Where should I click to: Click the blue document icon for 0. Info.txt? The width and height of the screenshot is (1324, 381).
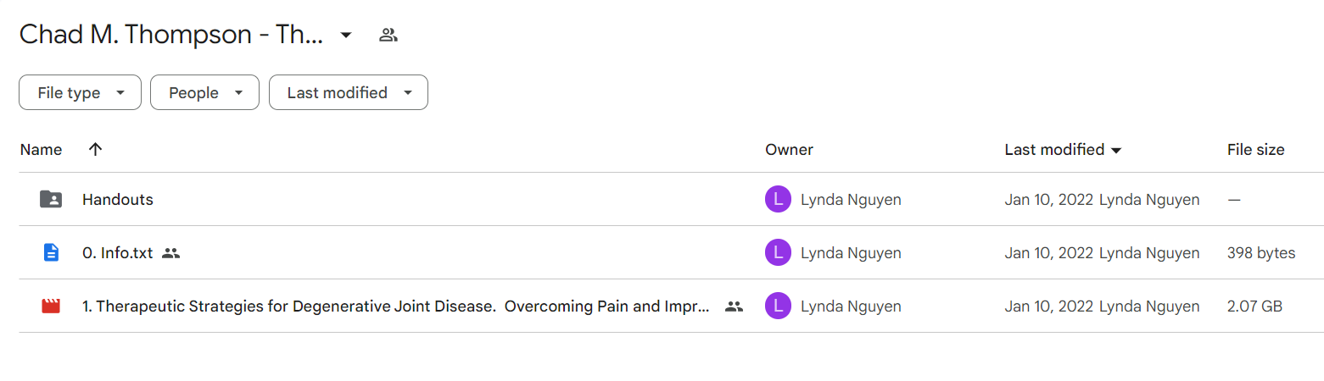coord(51,252)
